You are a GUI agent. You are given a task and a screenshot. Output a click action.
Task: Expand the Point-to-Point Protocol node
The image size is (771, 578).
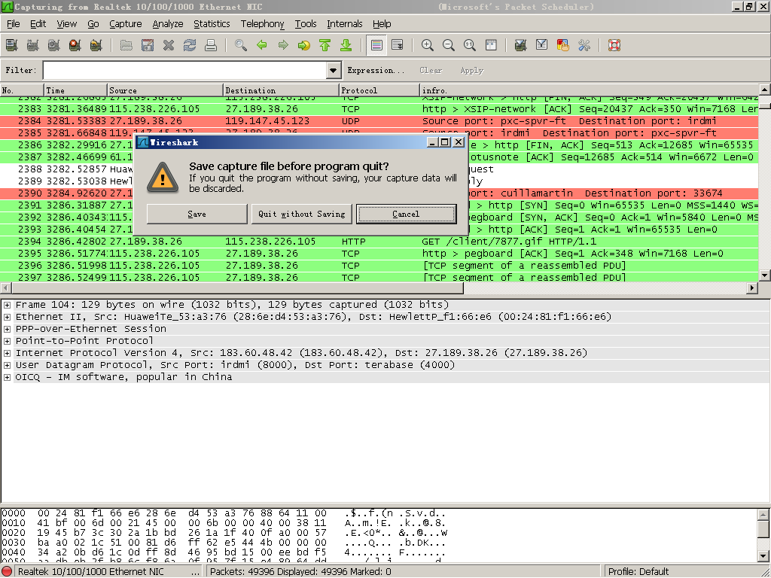[x=8, y=341]
